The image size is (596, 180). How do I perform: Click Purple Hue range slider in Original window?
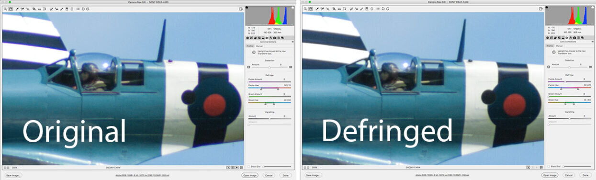[x=270, y=89]
